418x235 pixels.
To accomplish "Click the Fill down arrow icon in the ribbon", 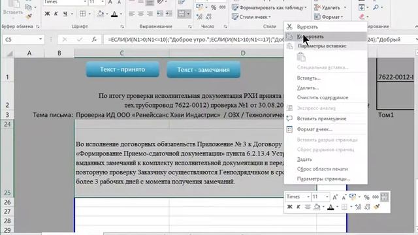I will (361, 7).
